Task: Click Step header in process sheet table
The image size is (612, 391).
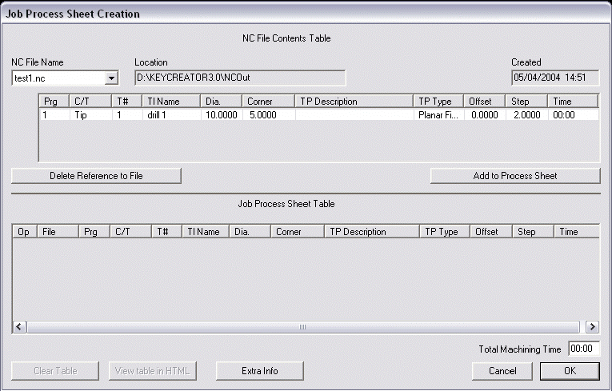Action: click(533, 232)
